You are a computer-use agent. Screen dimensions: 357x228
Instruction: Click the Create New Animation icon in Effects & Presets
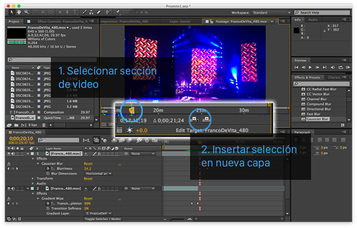342,125
